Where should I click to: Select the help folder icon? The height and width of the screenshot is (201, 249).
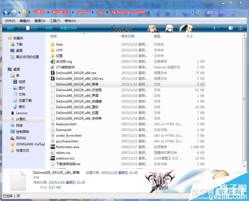coord(52,44)
